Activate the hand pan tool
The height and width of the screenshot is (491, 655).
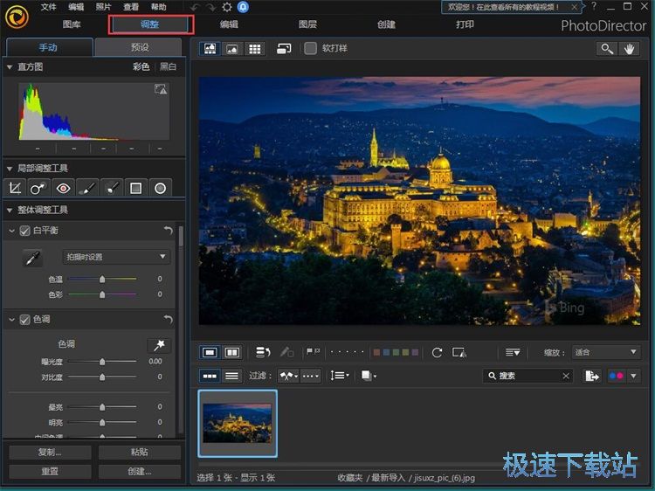tap(629, 49)
